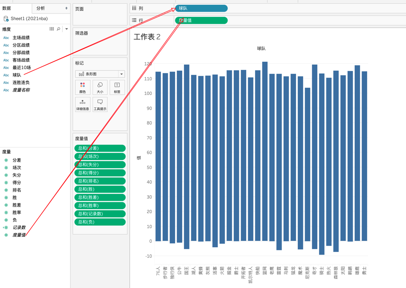Select the 胜率 measure field

pos(17,213)
